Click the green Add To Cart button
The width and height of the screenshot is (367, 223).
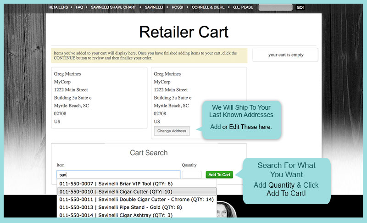(x=219, y=174)
